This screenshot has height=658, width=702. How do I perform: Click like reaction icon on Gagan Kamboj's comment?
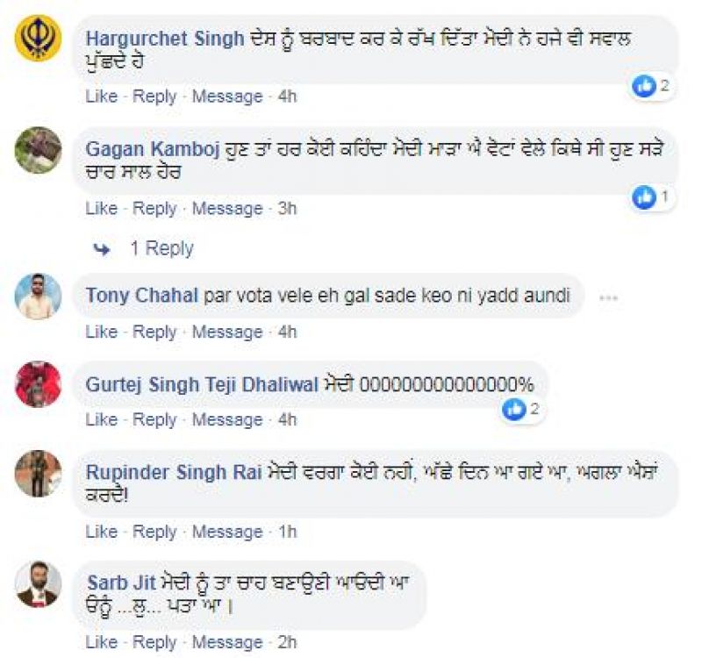point(645,198)
